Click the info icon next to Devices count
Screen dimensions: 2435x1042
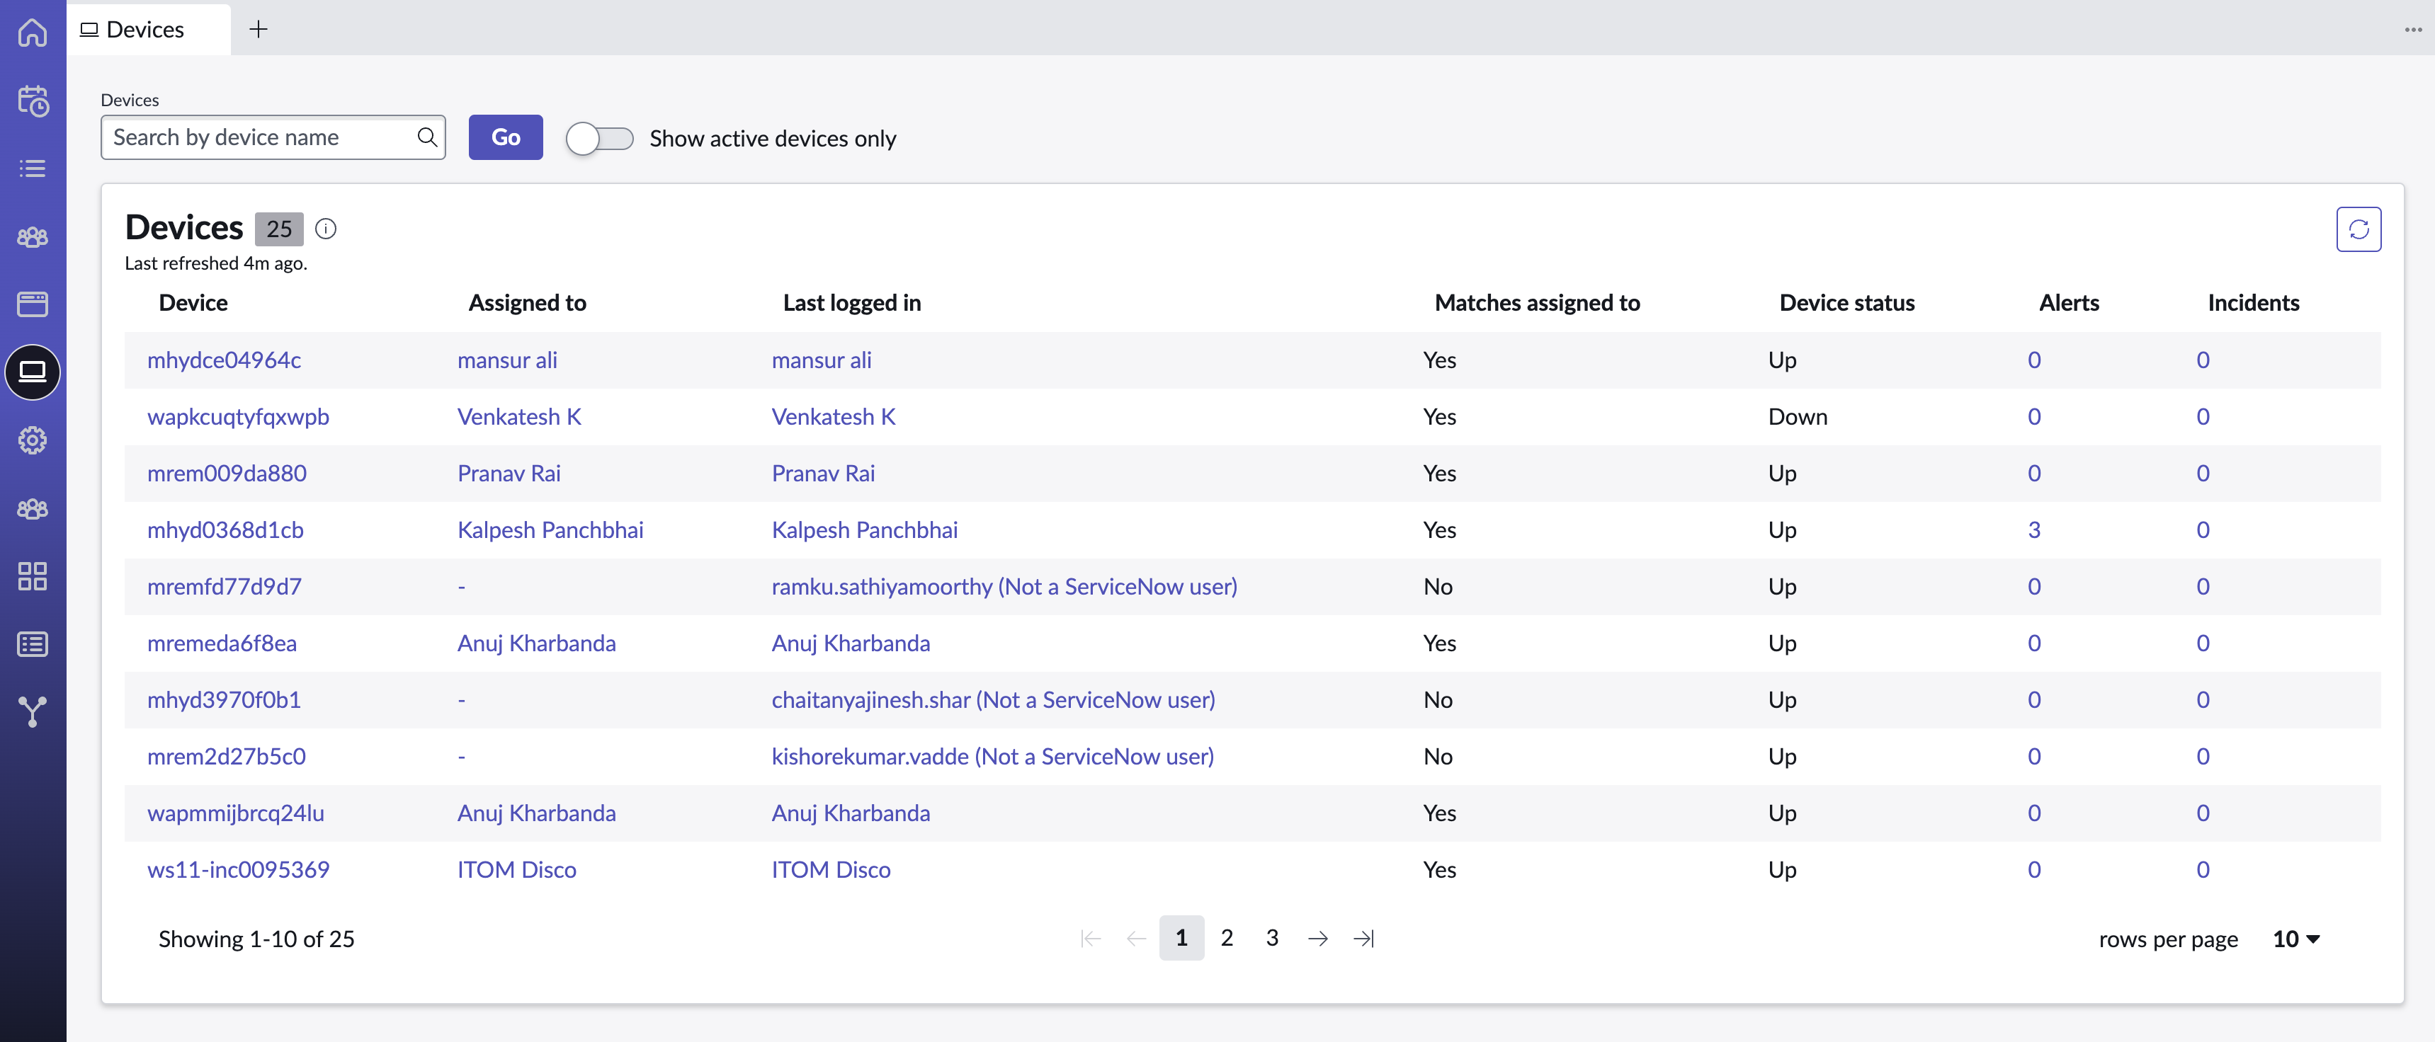[325, 229]
